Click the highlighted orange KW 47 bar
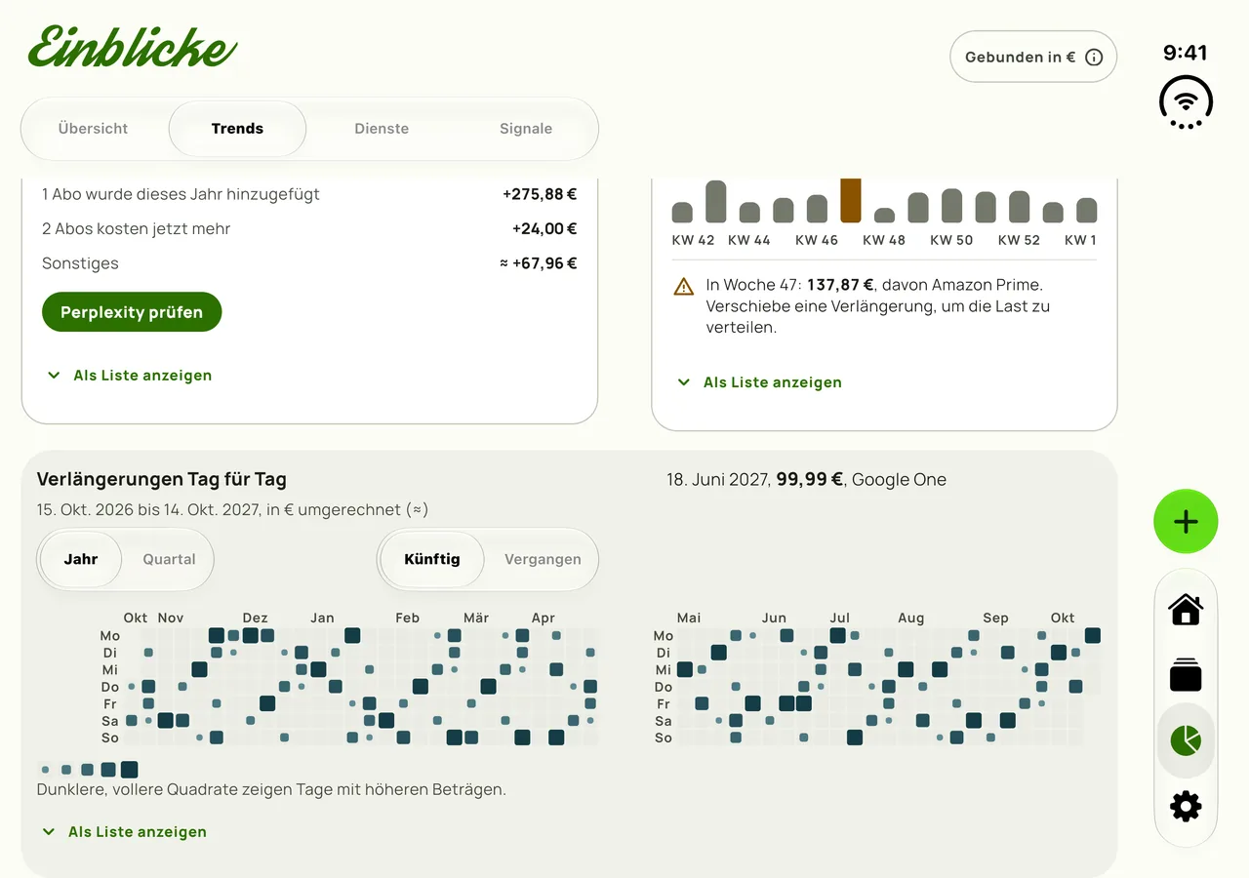 click(851, 200)
